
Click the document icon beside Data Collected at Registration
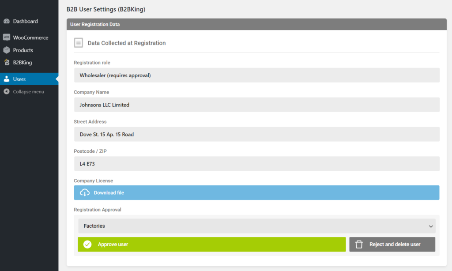[79, 43]
